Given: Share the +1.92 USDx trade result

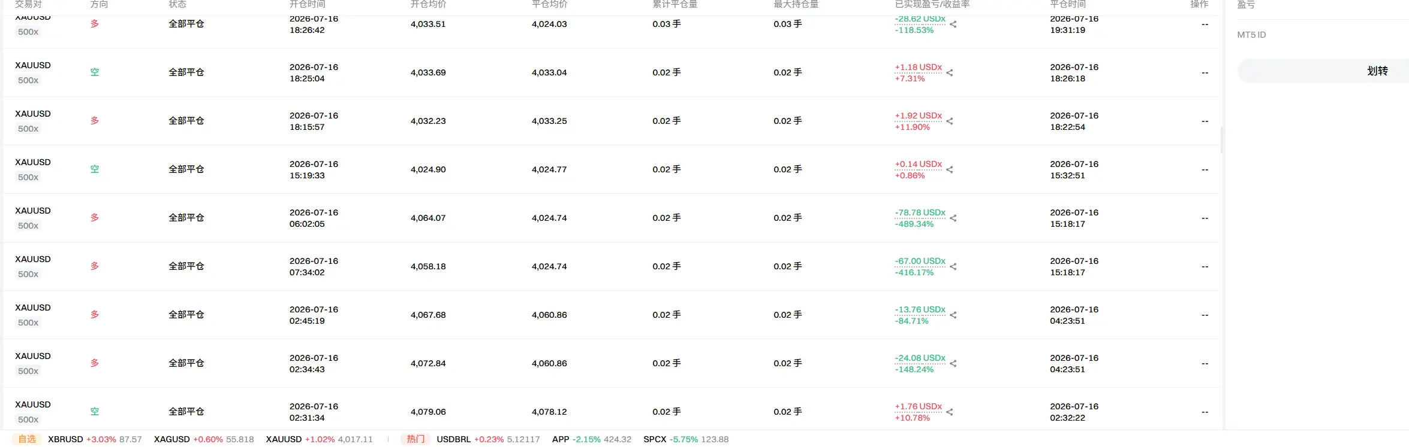Looking at the screenshot, I should tap(950, 121).
